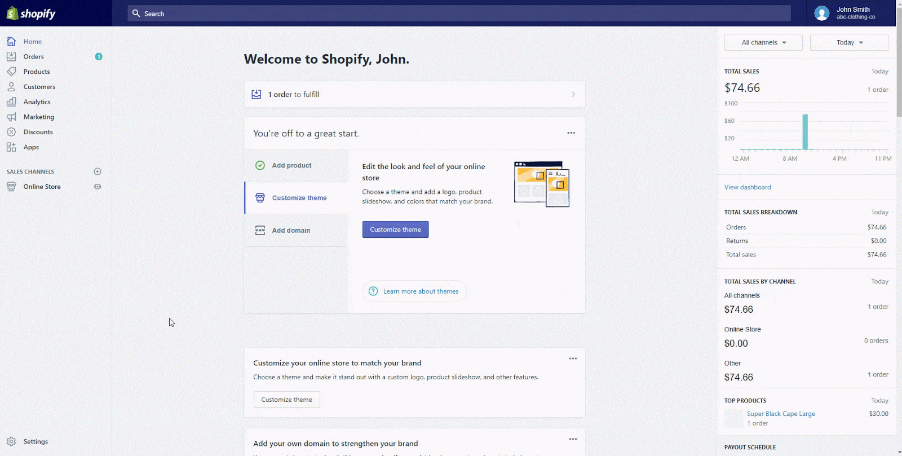Open Products in the sidebar
902x456 pixels.
coord(37,72)
